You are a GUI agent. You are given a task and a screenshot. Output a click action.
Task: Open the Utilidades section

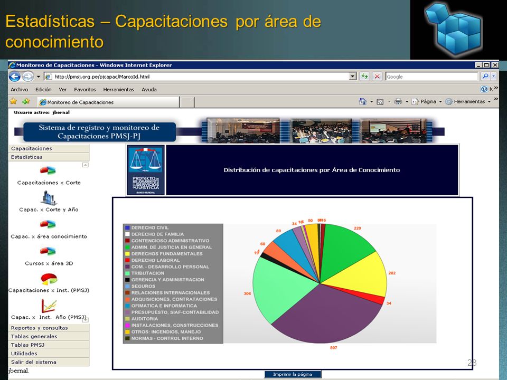click(x=49, y=354)
